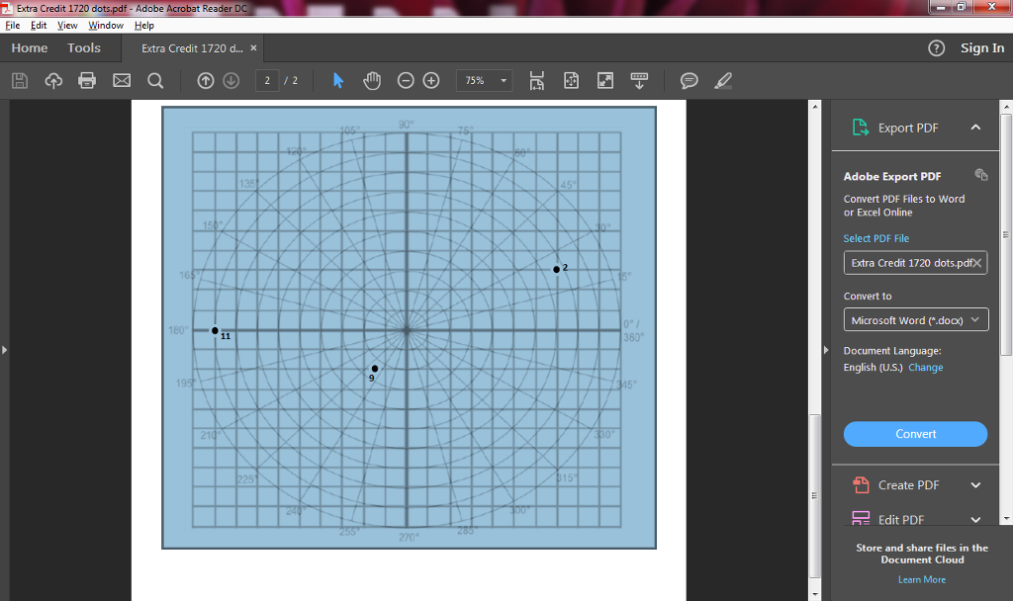Upload to Document Cloud icon
The width and height of the screenshot is (1013, 601).
53,81
